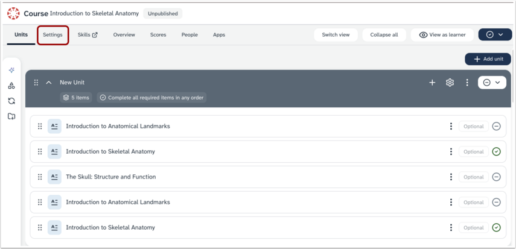The height and width of the screenshot is (249, 516).
Task: Click the Add unit button
Action: tap(488, 59)
